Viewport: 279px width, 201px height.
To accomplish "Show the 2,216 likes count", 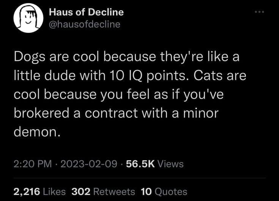I will tap(27, 192).
